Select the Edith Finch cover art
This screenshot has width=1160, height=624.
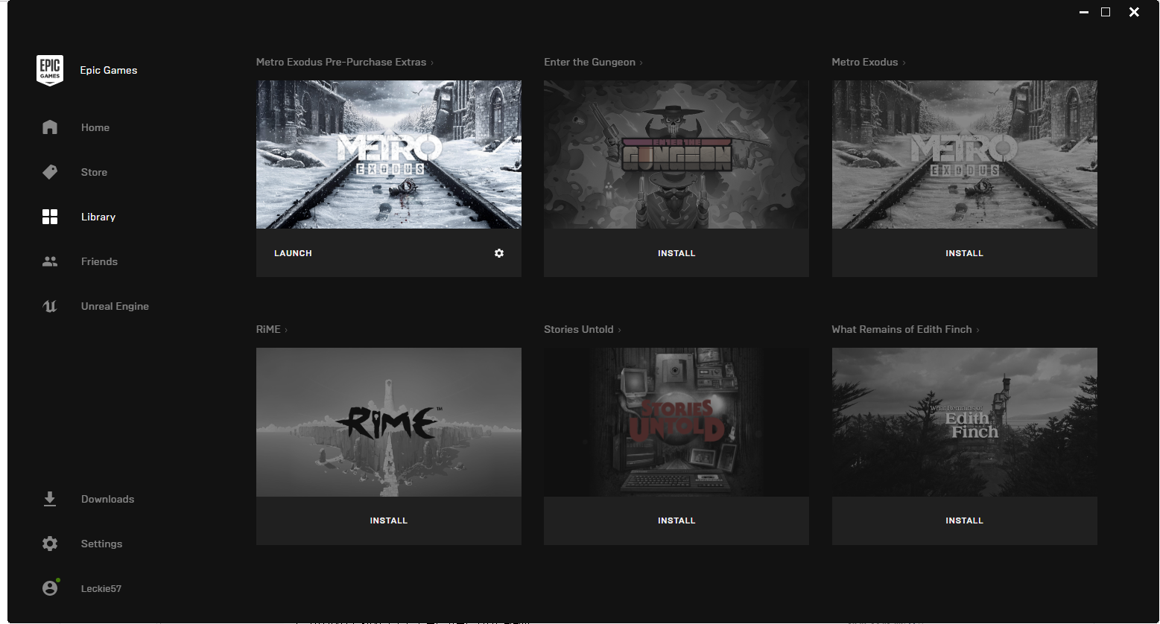964,422
